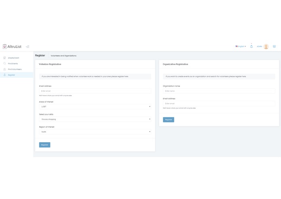
Task: Open the Areas of interest dropdown
Action: click(95, 107)
